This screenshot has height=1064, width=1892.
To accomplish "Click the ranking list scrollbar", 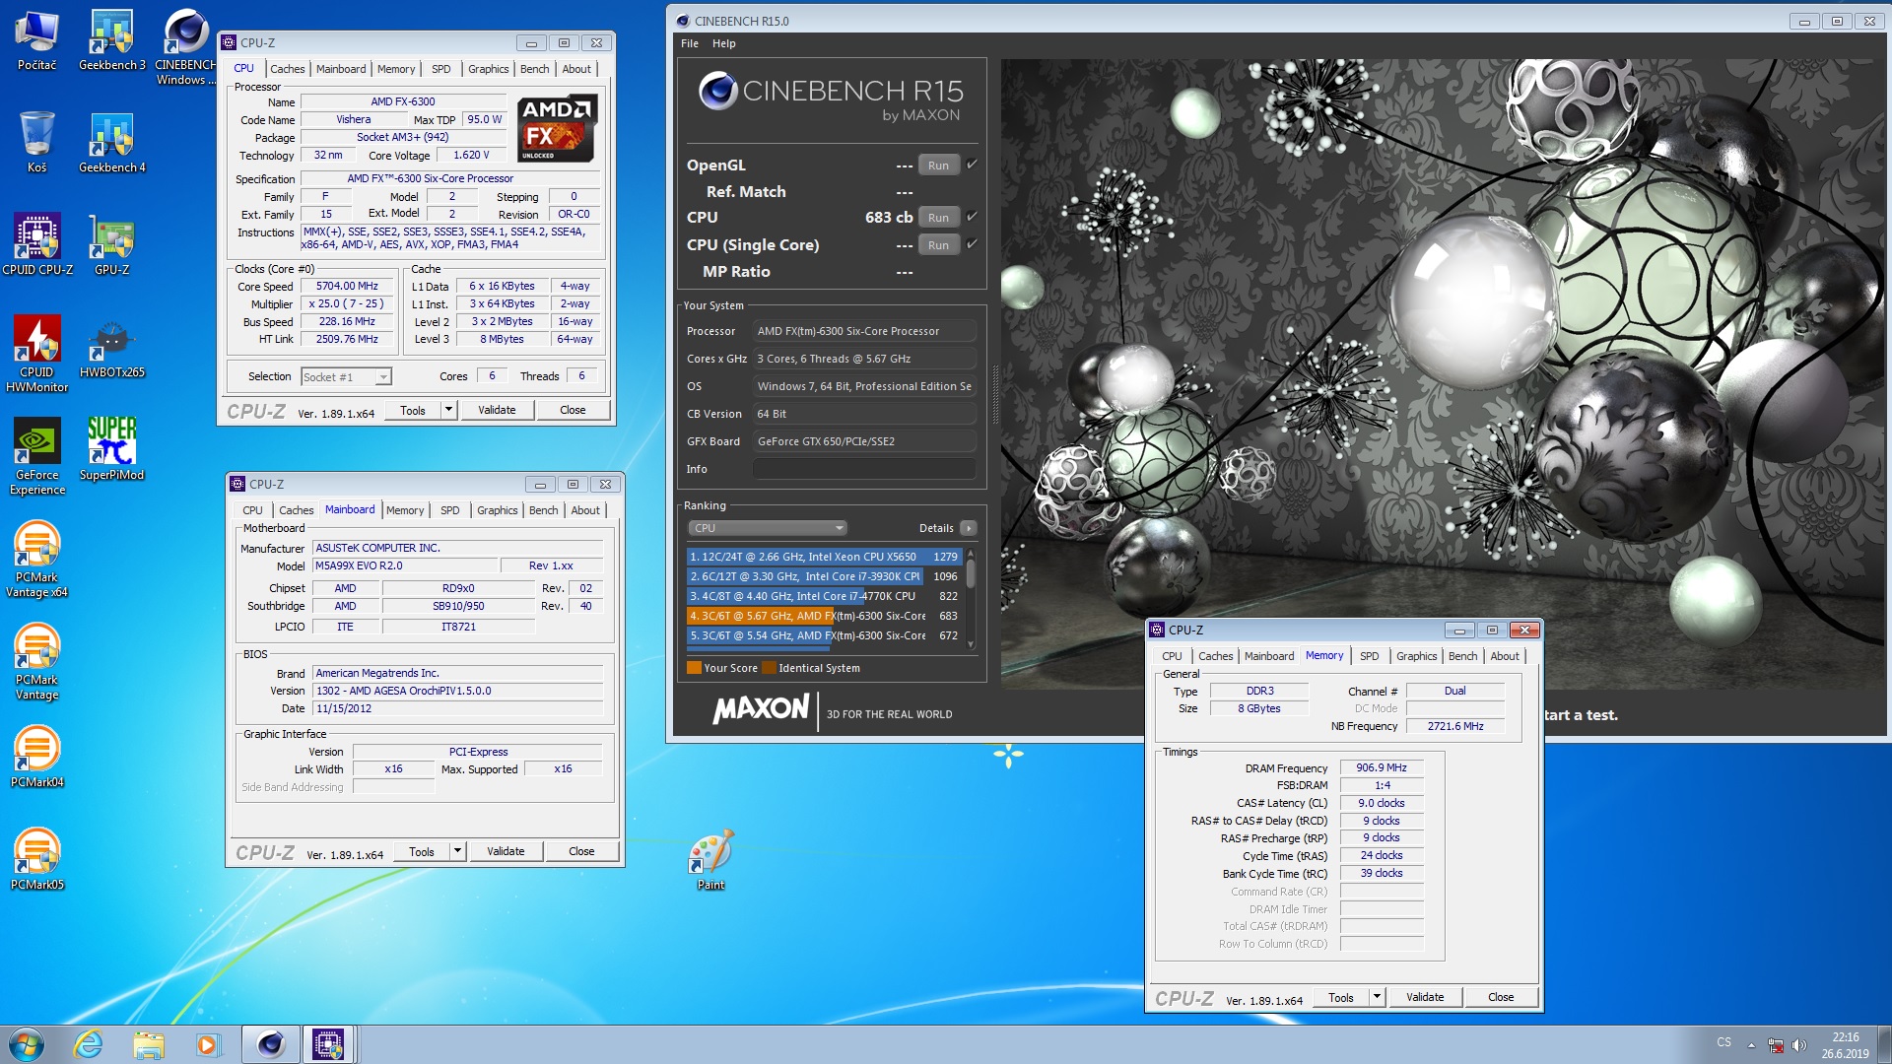I will click(971, 598).
